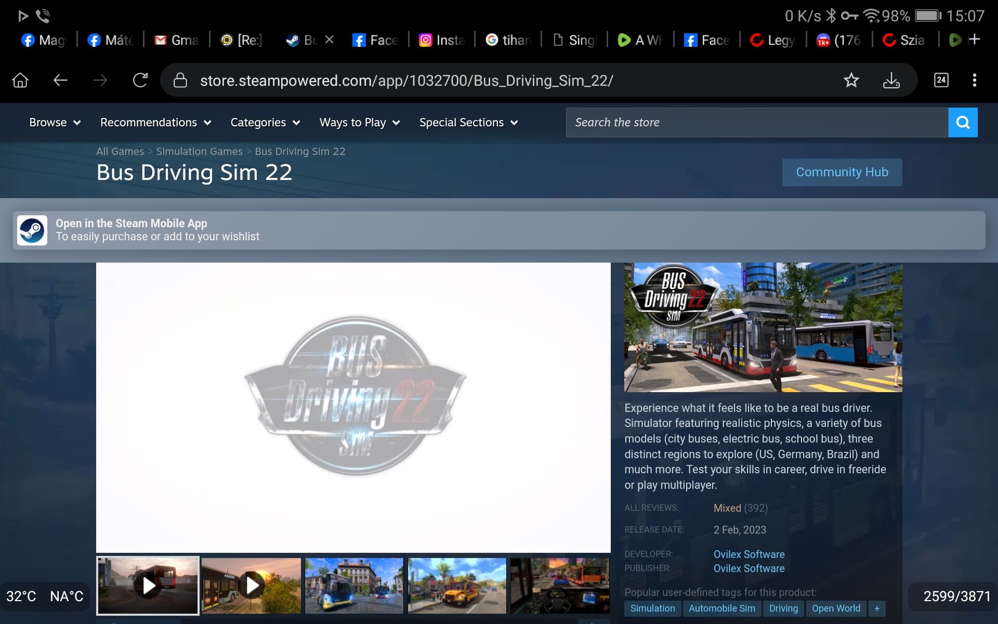This screenshot has height=624, width=998.
Task: Switch to the Instagram browser tab
Action: (442, 40)
